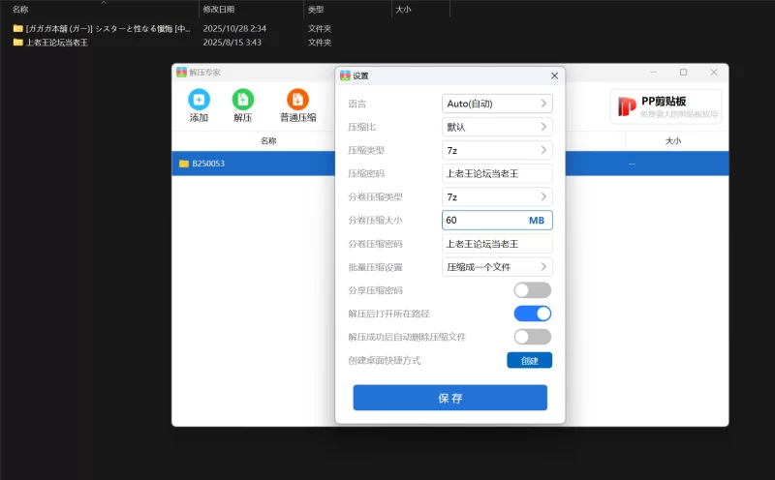Click the 上老王论坛当老王 folder in Explorer
Viewport: 775px width, 480px height.
tap(56, 43)
